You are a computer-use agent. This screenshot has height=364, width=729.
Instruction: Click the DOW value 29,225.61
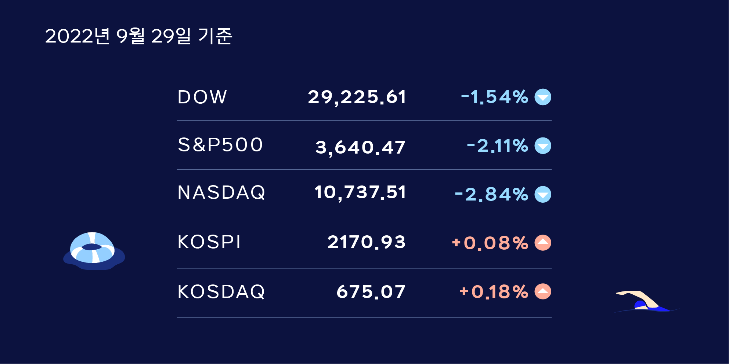[357, 98]
